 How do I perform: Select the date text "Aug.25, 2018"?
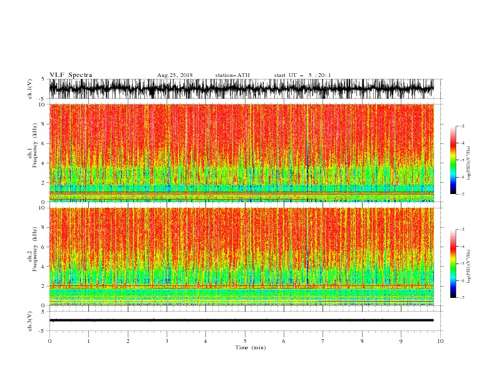pos(175,75)
